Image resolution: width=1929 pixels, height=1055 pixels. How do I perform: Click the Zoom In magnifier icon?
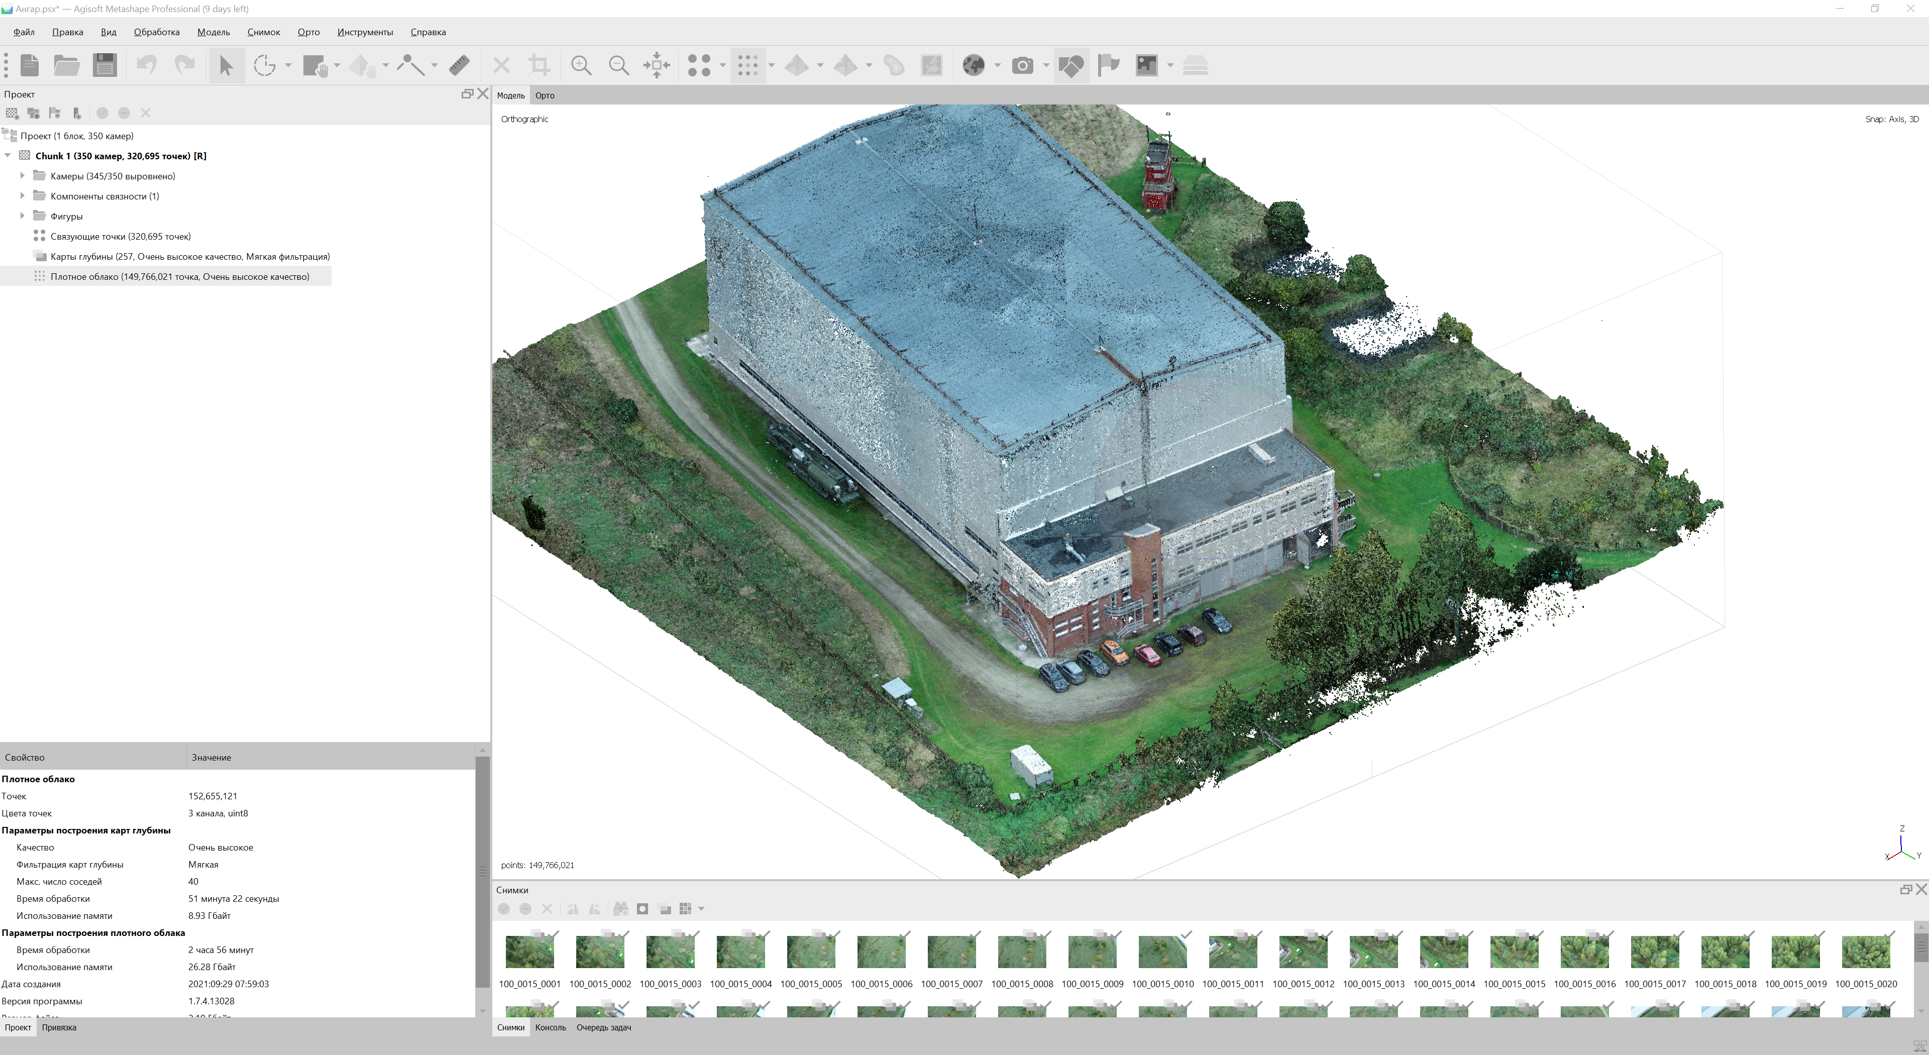click(x=581, y=65)
